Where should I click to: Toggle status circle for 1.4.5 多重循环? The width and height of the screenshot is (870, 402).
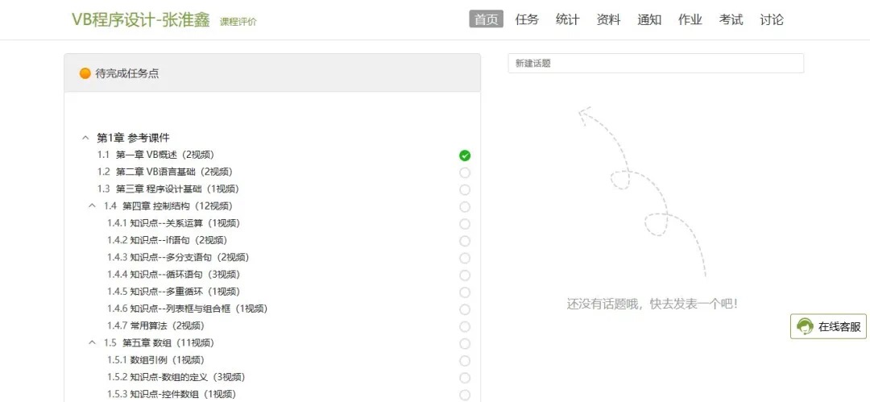point(465,292)
